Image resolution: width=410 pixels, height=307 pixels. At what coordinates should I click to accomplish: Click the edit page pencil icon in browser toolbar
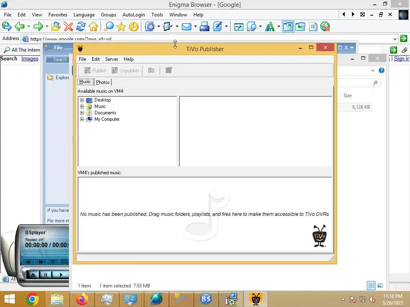click(217, 26)
